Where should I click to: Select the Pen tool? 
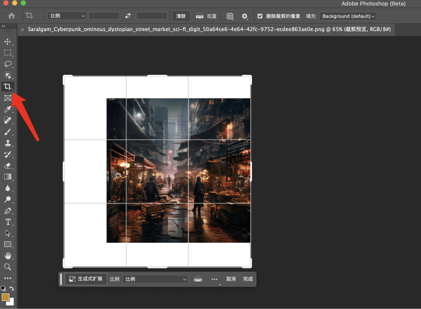7,210
